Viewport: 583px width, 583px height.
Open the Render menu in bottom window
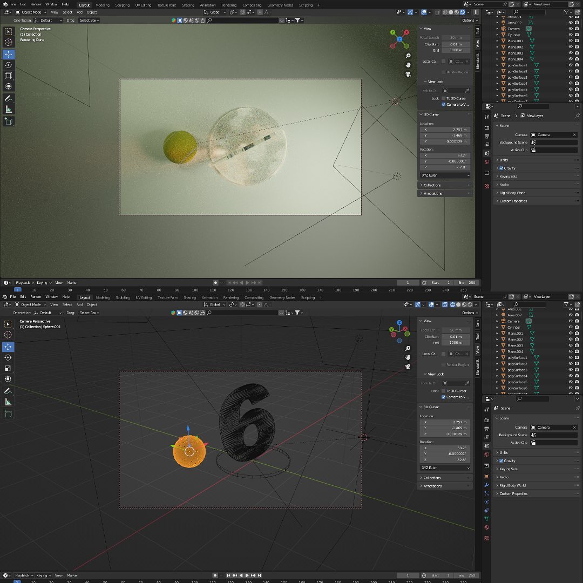[36, 297]
